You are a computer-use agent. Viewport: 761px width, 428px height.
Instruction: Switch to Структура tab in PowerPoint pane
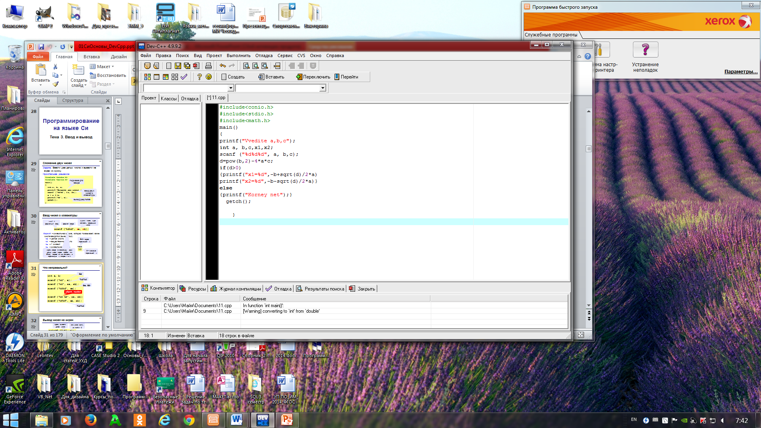pos(73,100)
